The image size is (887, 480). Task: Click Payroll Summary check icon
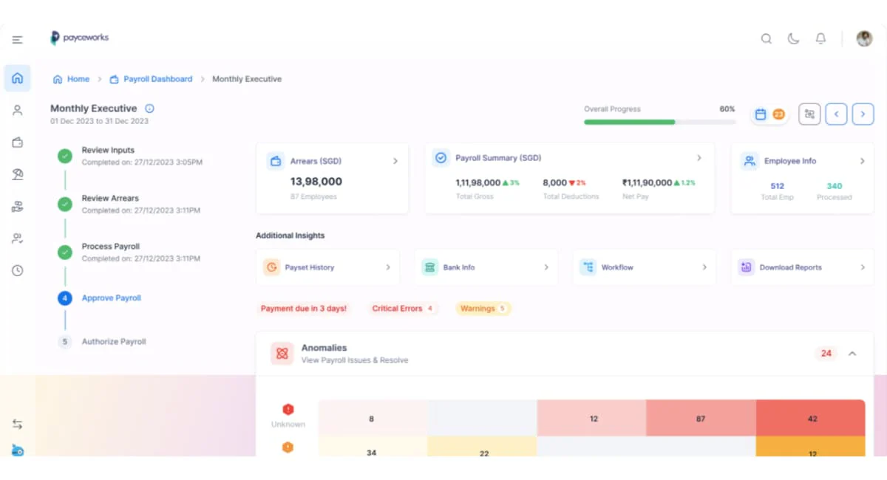(x=441, y=158)
